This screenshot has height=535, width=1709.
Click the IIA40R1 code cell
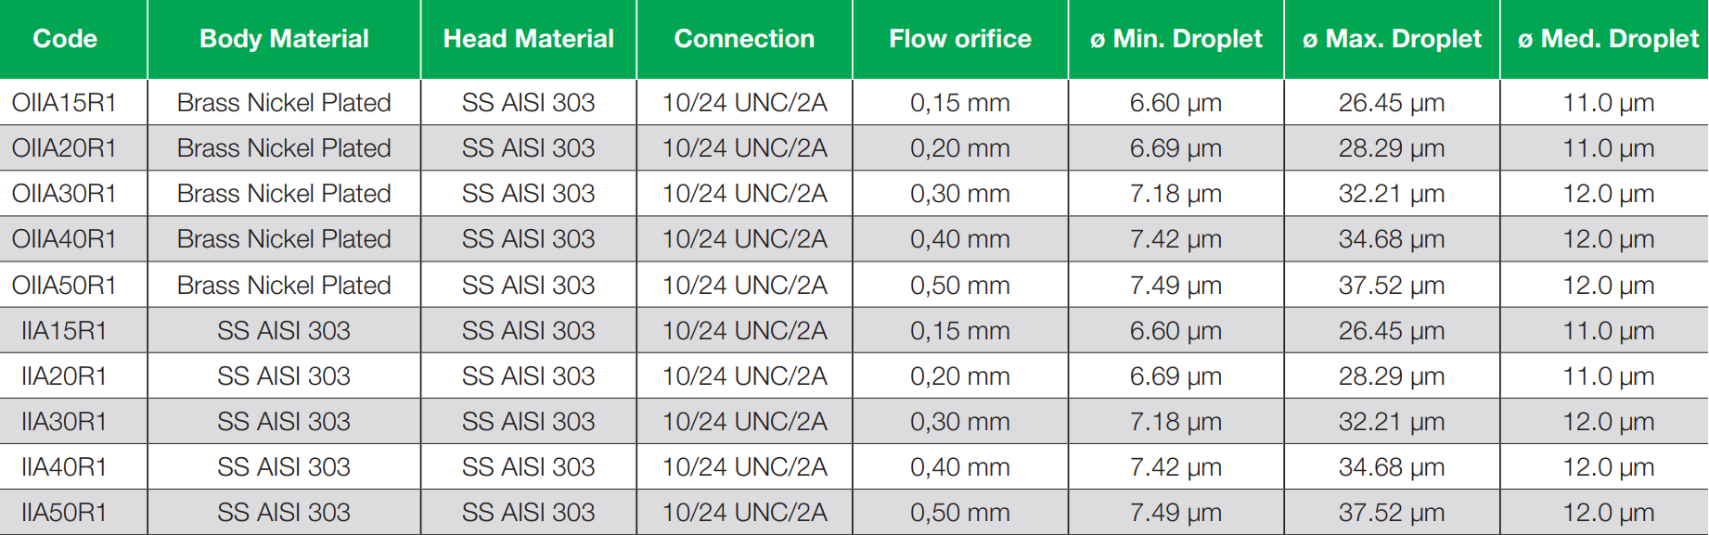point(64,467)
